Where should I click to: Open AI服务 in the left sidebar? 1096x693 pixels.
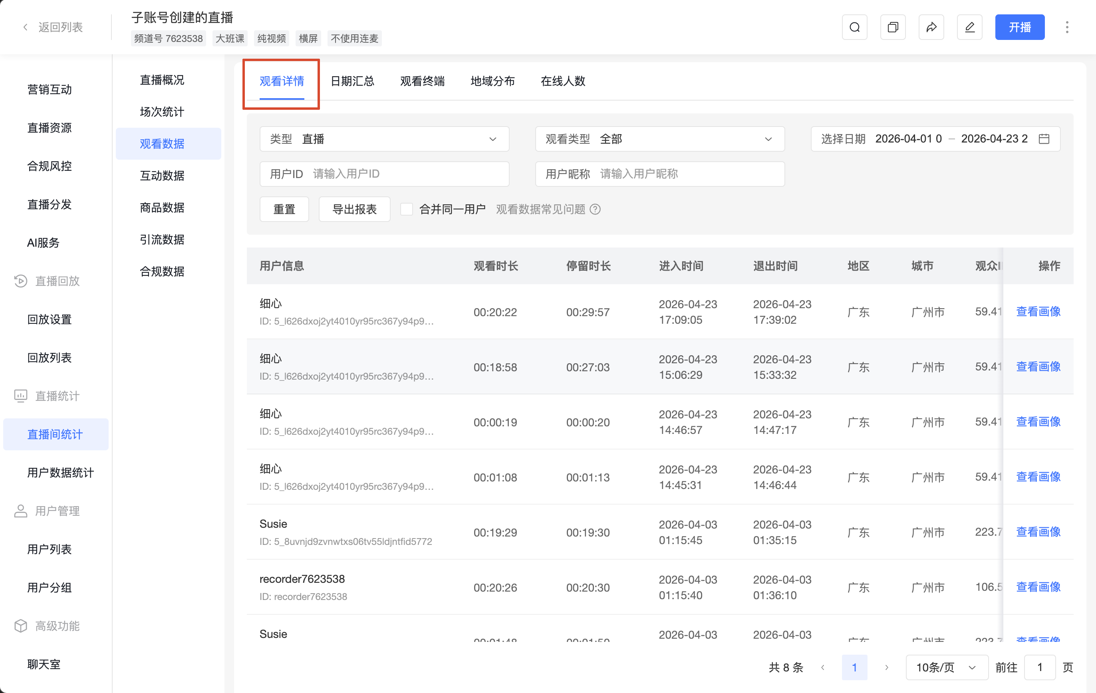coord(43,243)
